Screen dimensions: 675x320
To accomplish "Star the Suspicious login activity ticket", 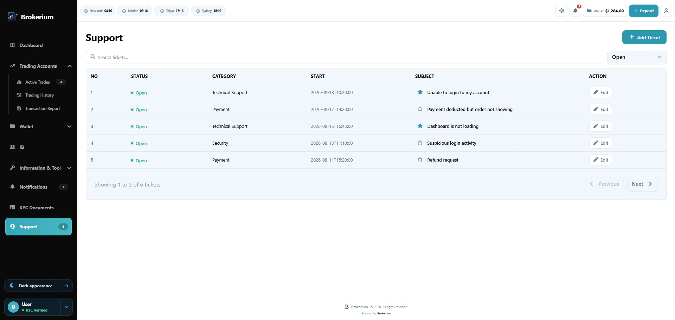I will 420,143.
